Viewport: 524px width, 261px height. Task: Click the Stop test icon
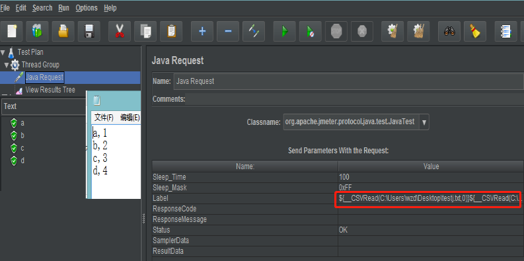pyautogui.click(x=336, y=32)
